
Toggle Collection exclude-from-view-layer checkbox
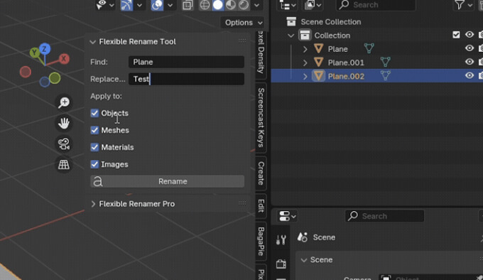click(x=456, y=35)
